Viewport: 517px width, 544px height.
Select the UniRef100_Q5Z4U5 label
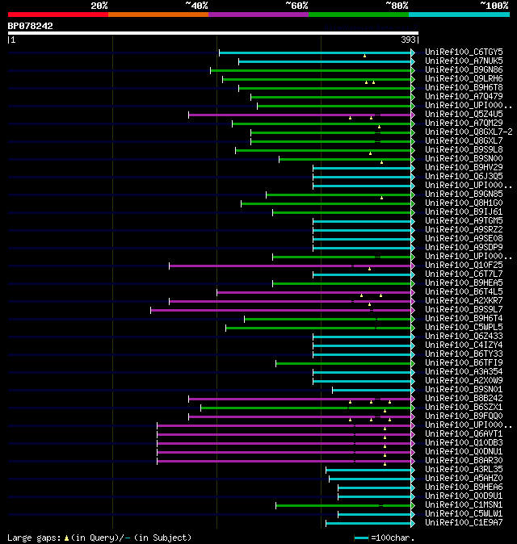(x=464, y=114)
